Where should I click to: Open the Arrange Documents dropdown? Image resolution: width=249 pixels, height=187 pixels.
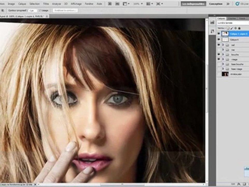[x=149, y=4]
